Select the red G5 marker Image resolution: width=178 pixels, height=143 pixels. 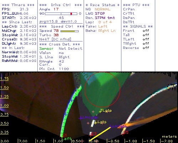(x=125, y=132)
